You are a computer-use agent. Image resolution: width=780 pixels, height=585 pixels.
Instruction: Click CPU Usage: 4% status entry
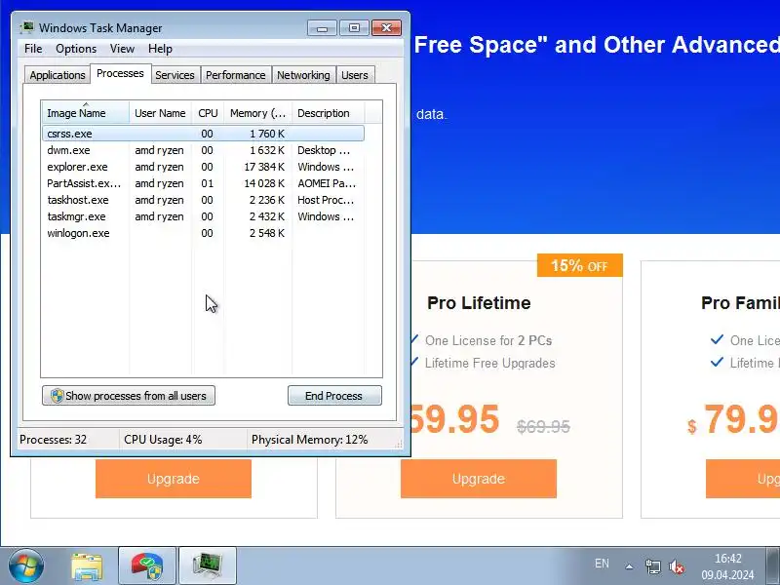[x=163, y=440]
